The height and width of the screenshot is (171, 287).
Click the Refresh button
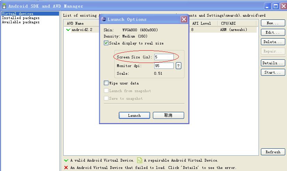click(273, 152)
